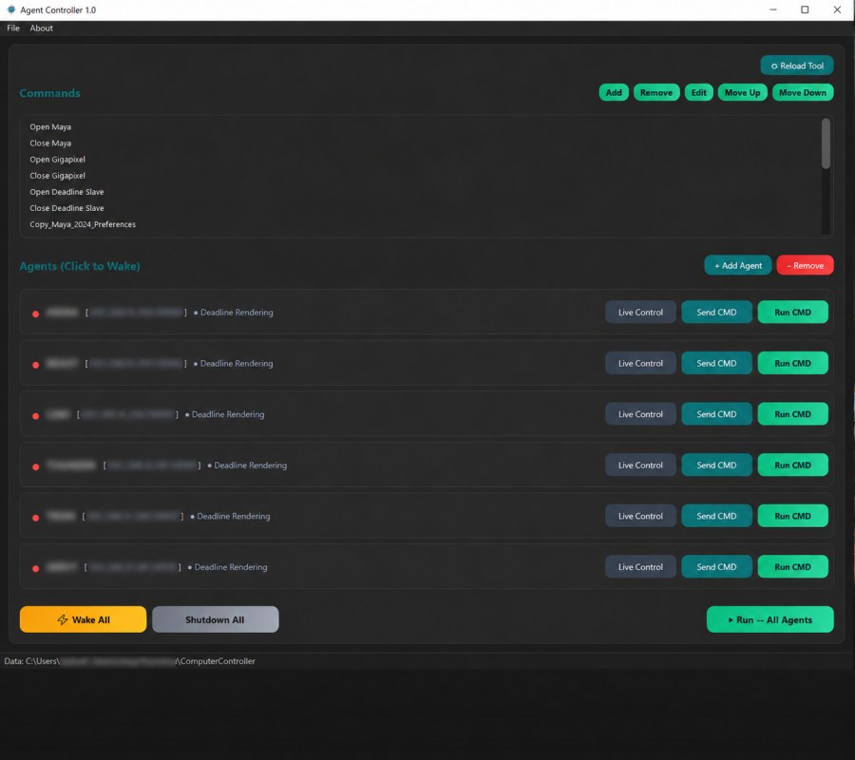Open Live Control for the fifth agent
Image resolution: width=855 pixels, height=760 pixels.
[640, 516]
